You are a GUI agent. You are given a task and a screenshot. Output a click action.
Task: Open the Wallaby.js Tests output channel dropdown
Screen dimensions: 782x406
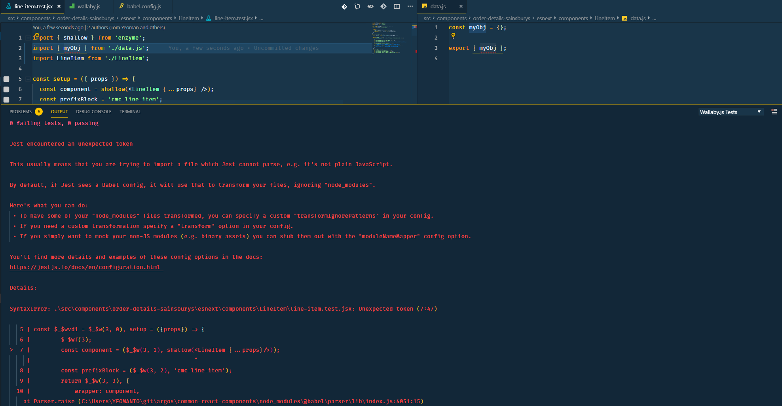pyautogui.click(x=730, y=112)
